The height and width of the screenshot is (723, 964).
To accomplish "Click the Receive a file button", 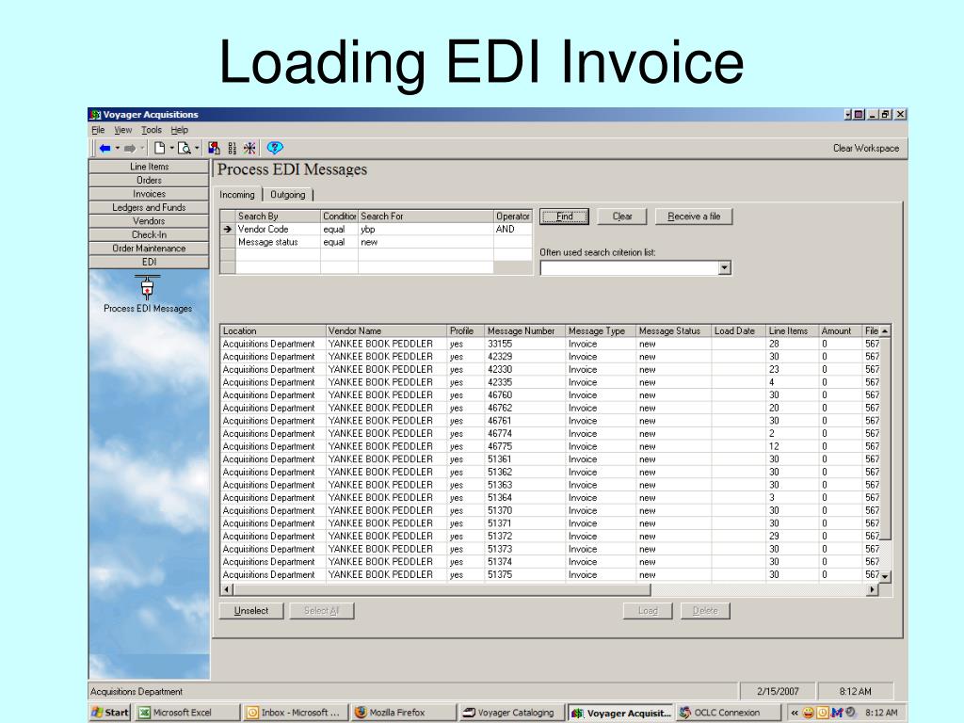I will pyautogui.click(x=694, y=217).
